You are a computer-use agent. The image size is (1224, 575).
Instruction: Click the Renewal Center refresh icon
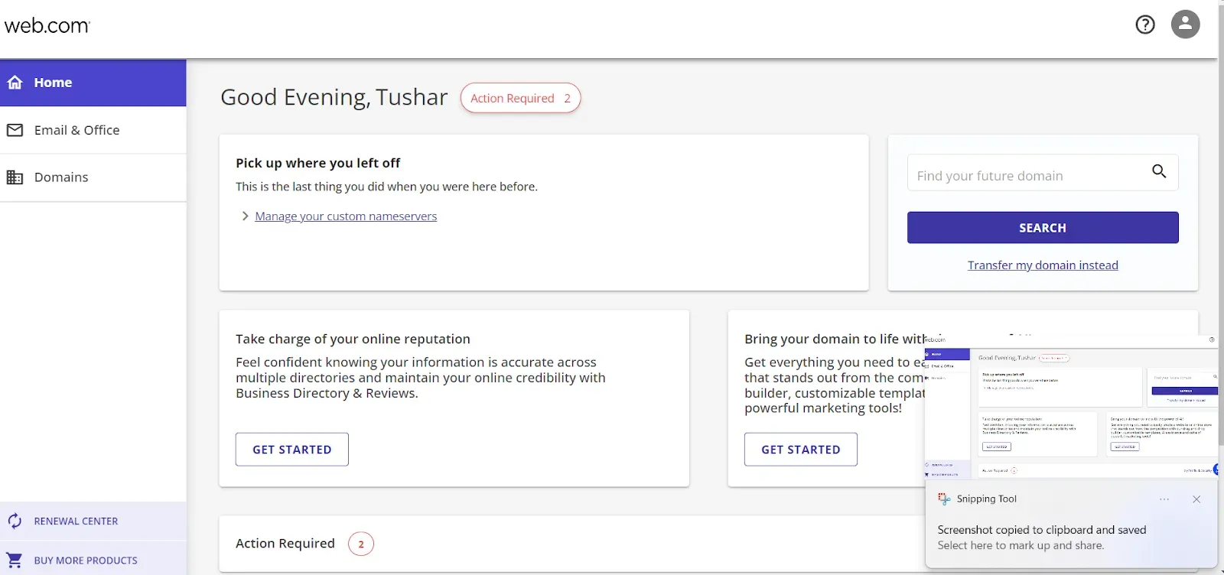pyautogui.click(x=15, y=521)
